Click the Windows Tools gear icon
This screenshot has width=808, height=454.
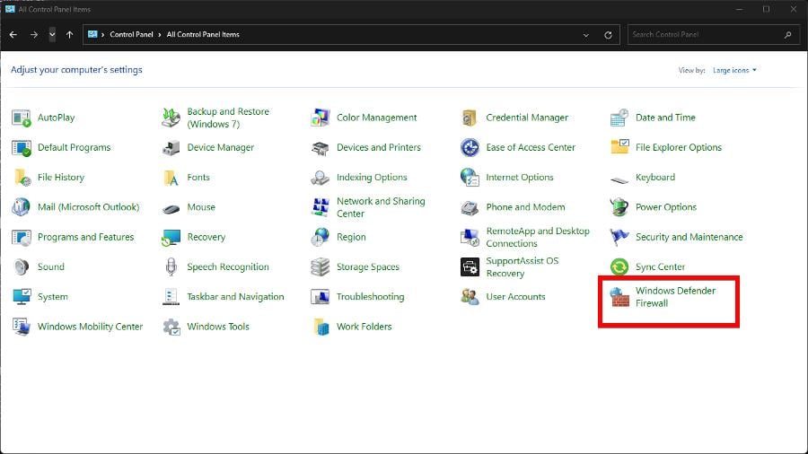point(171,327)
